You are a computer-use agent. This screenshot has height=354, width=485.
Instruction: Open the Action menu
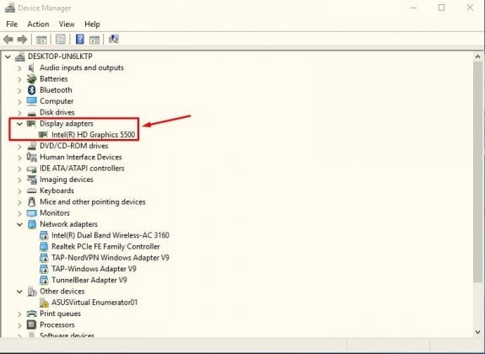pos(38,24)
